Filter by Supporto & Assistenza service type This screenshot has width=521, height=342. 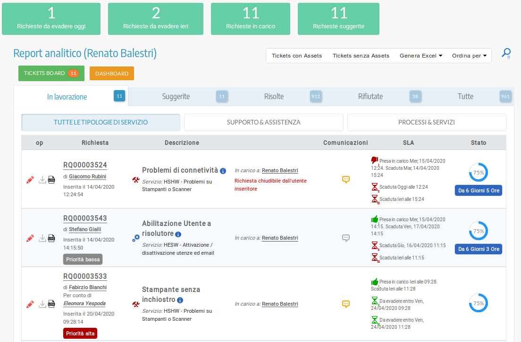263,122
